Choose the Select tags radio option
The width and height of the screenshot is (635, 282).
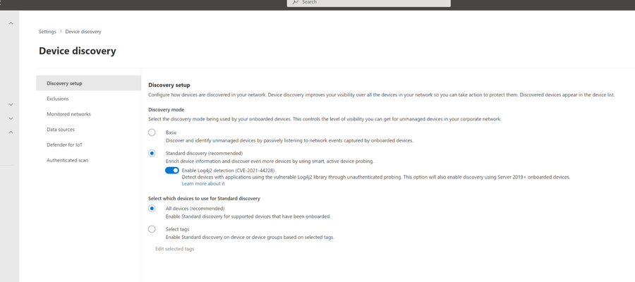click(152, 229)
